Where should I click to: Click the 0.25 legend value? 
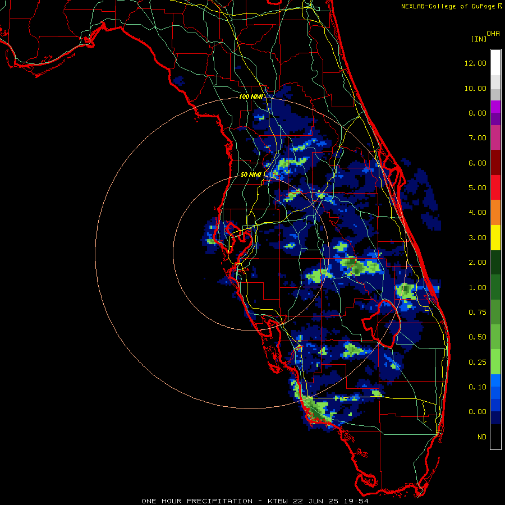[x=478, y=362]
